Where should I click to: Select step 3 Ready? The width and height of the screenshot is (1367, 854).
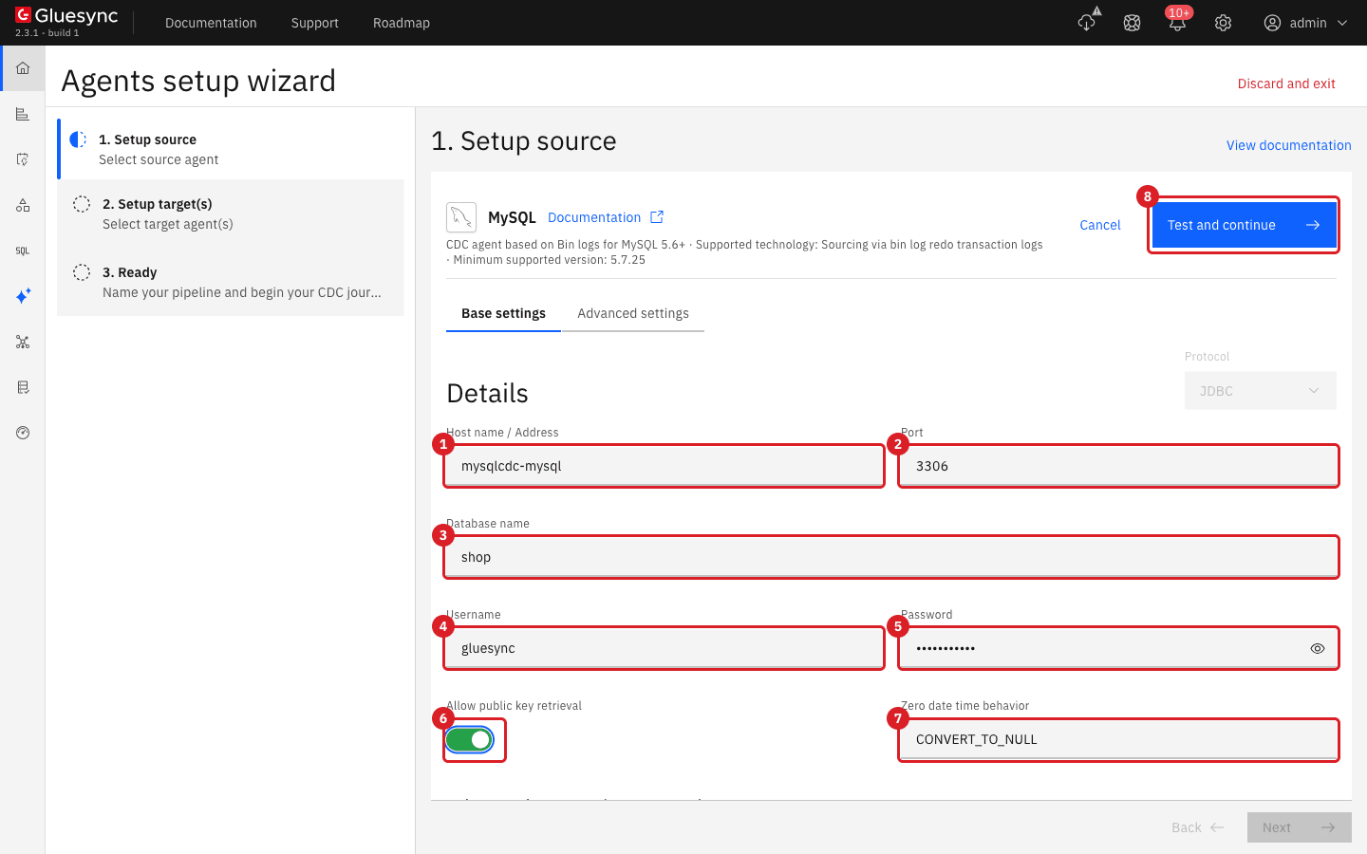click(231, 282)
